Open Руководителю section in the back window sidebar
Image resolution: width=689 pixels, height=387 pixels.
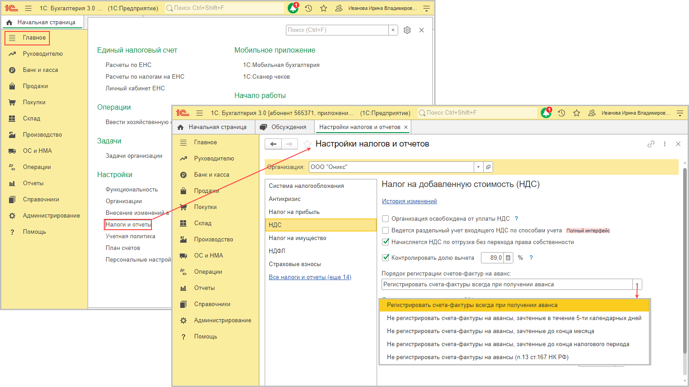(x=43, y=54)
